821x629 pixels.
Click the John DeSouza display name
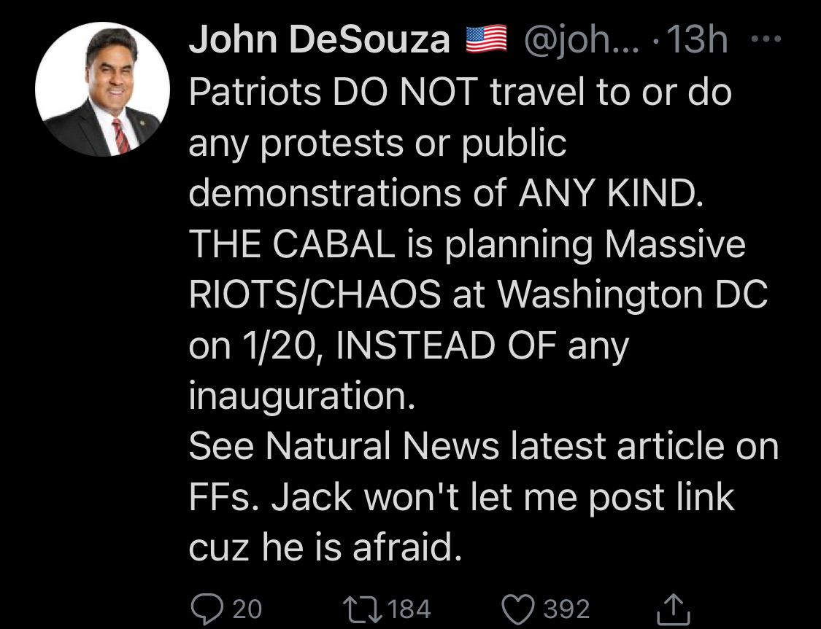319,41
